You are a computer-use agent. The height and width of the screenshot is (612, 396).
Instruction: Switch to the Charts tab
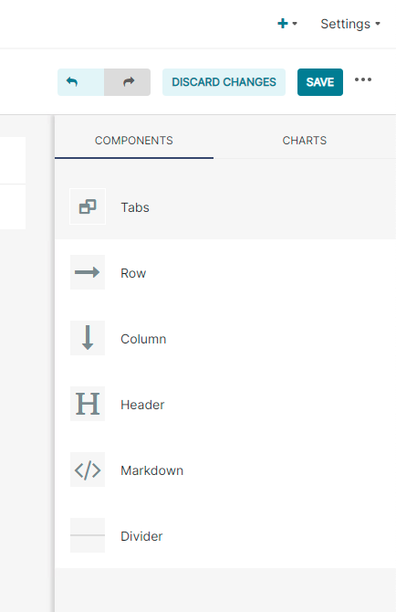pyautogui.click(x=305, y=141)
